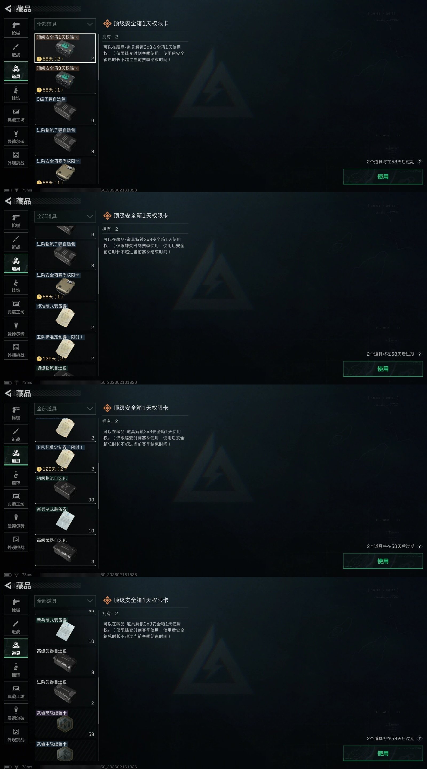The height and width of the screenshot is (769, 427).
Task: Pick the 武器高级经验卡 badge item
Action: click(x=65, y=723)
